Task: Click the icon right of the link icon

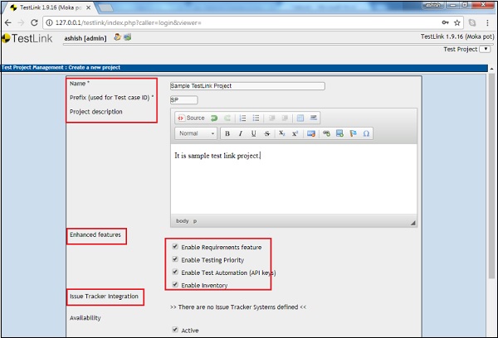Action: coord(339,133)
